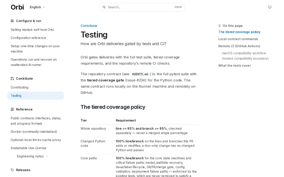Click the Ctrl K shortcut hint

pos(178,7)
